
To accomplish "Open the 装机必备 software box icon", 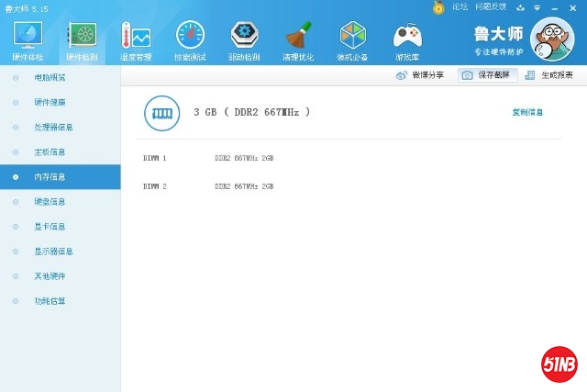I will 353,39.
